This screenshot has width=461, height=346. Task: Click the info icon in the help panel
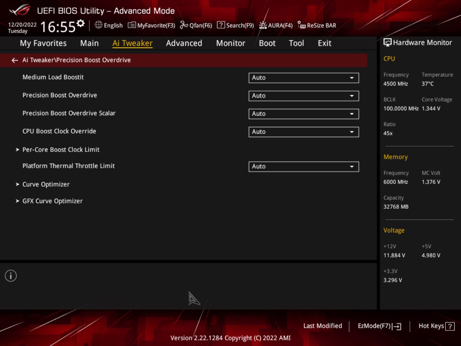(x=11, y=276)
